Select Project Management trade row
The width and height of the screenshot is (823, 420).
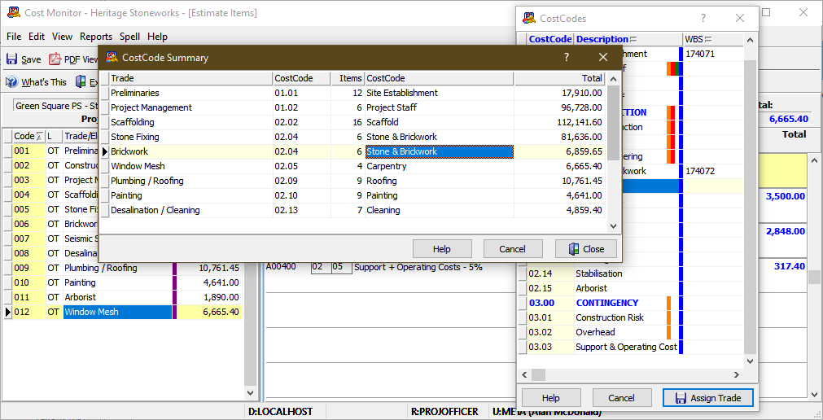click(352, 107)
